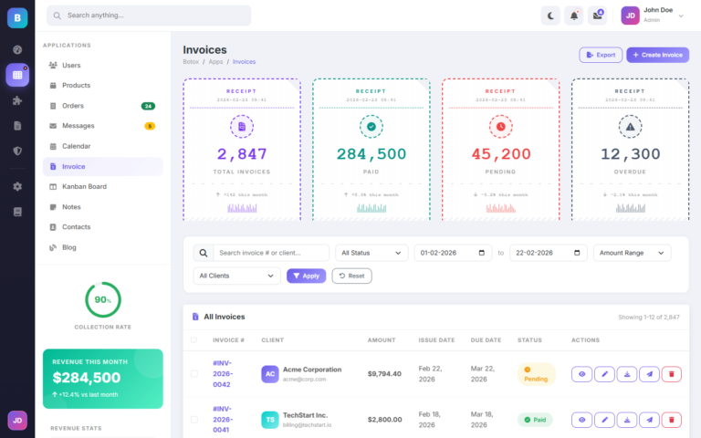
Task: Click the Create Invoice button
Action: [x=657, y=55]
